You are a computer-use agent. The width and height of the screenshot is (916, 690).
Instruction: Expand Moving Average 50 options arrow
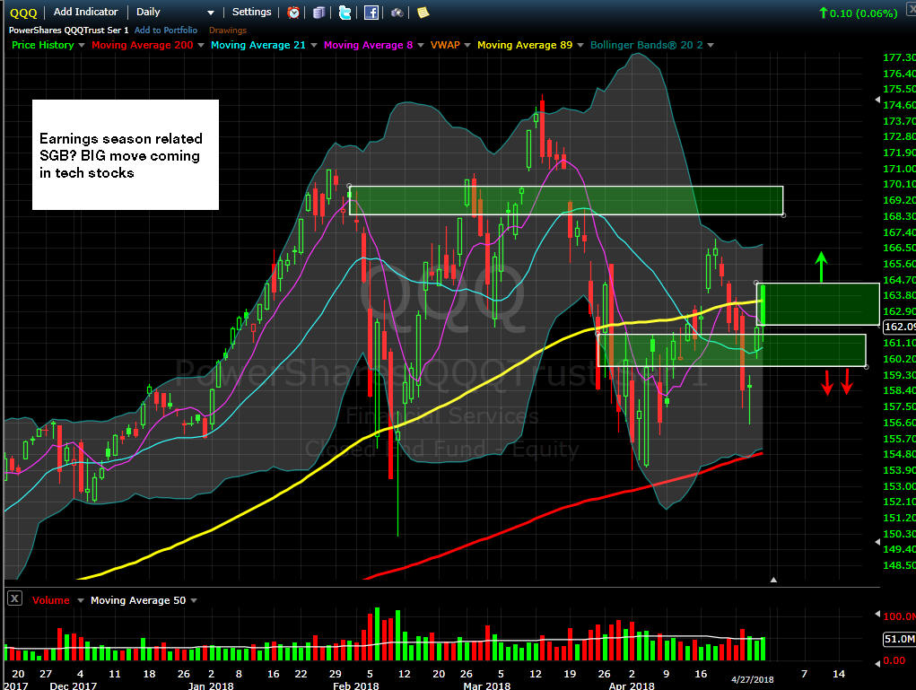click(194, 600)
